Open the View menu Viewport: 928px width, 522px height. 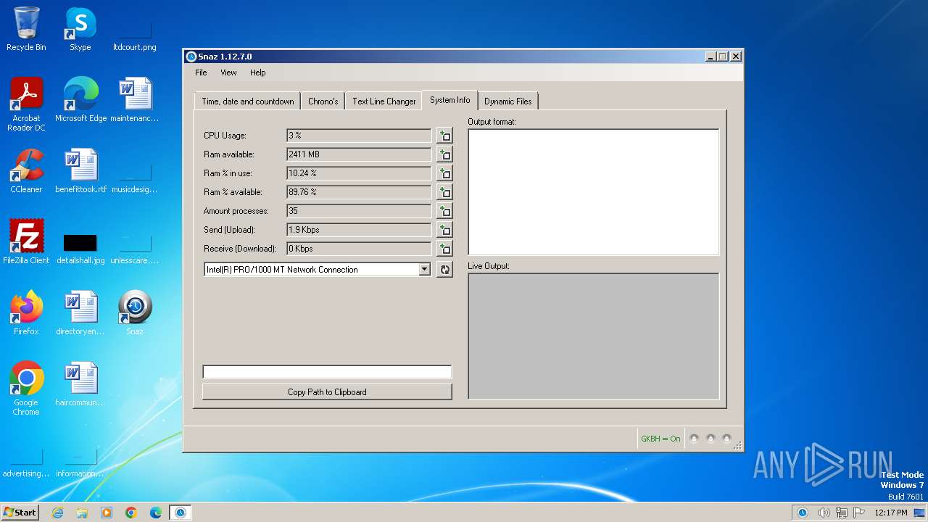[228, 72]
